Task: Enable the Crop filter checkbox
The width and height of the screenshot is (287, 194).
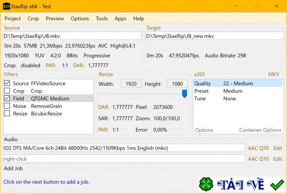Action: click(7, 91)
